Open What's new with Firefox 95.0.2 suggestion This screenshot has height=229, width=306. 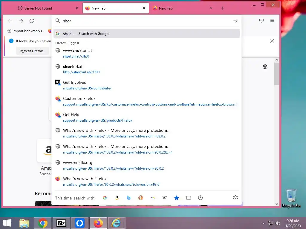[x=146, y=182]
